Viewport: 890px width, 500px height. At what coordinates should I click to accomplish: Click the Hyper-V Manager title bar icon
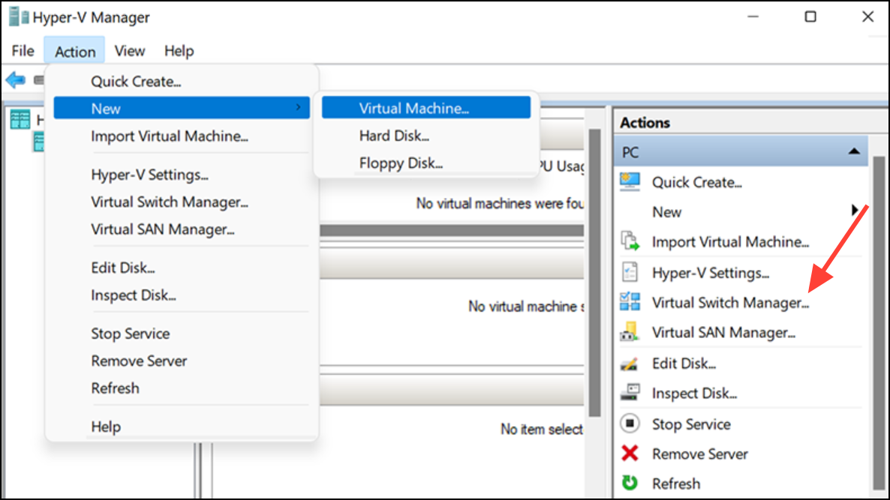pyautogui.click(x=19, y=17)
